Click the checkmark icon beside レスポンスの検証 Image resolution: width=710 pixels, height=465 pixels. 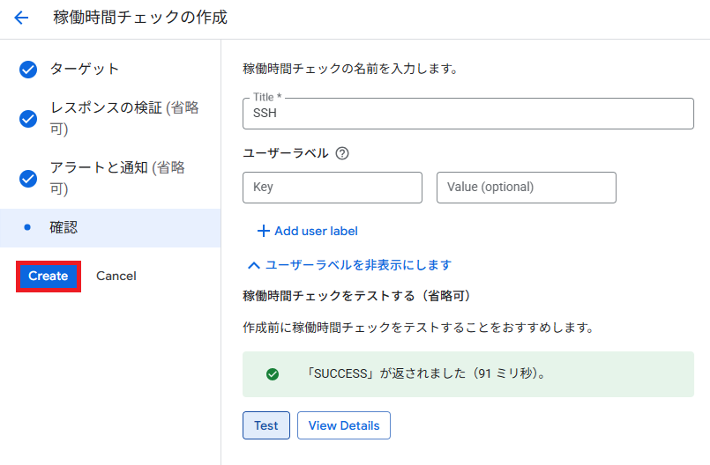[x=28, y=118]
